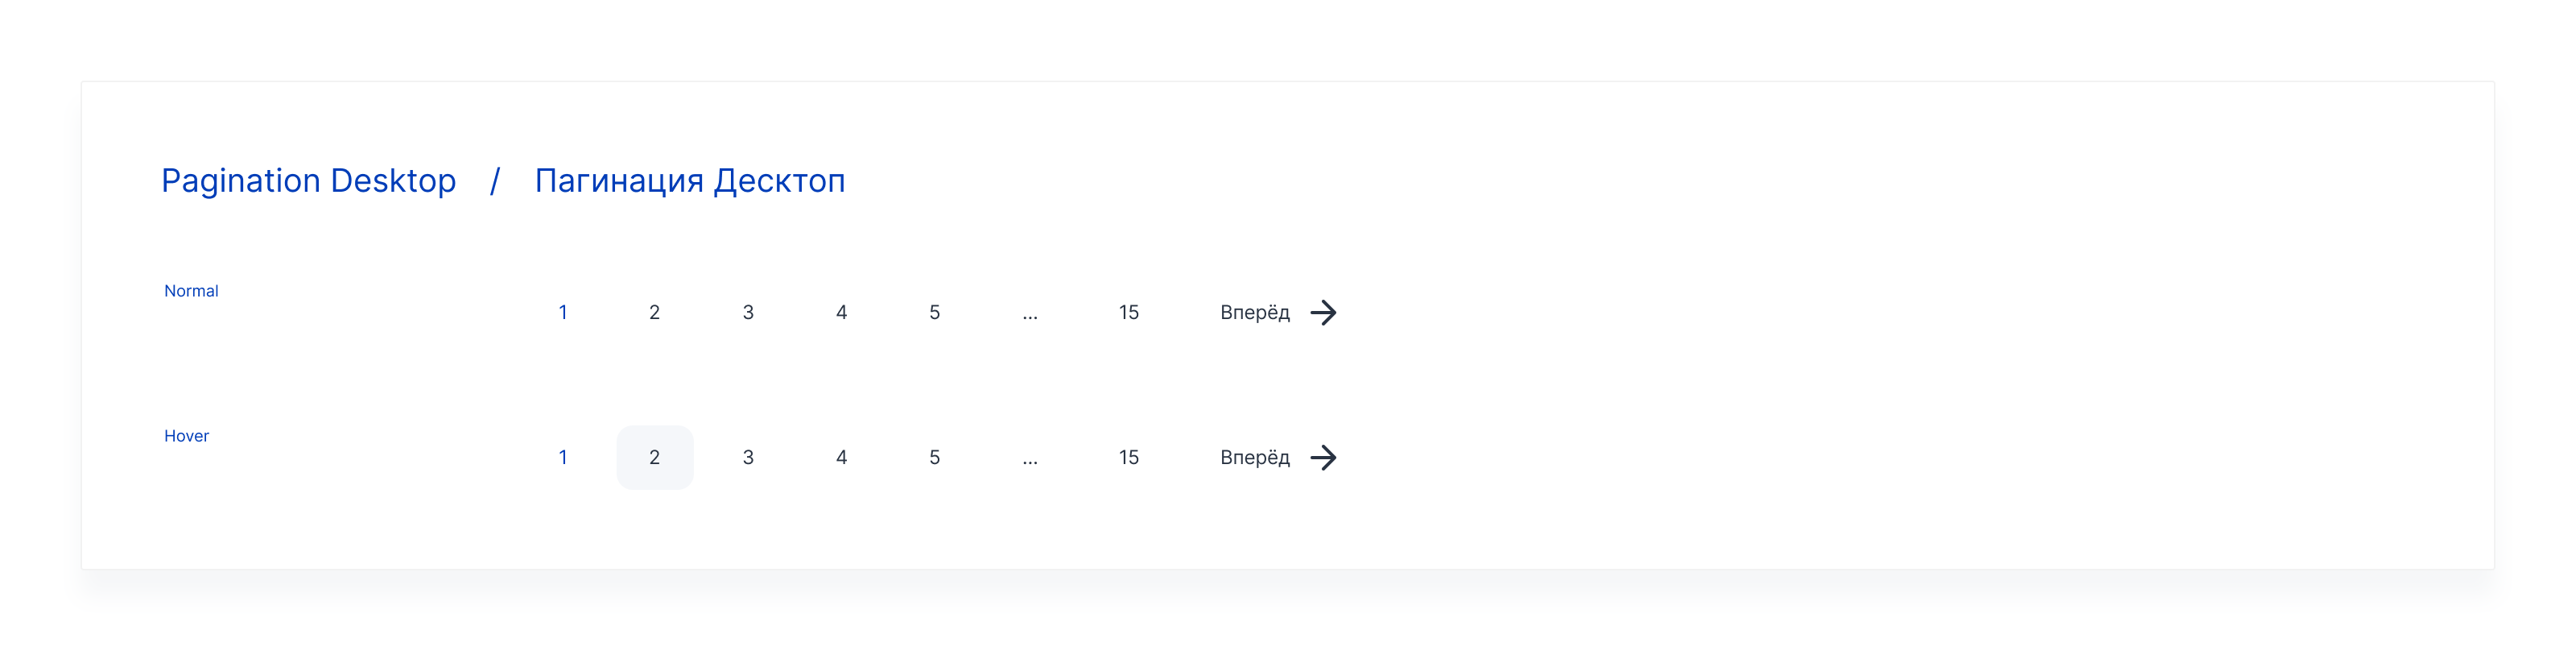Go to page 15 in Normal row
This screenshot has height=651, width=2576.
(1129, 313)
